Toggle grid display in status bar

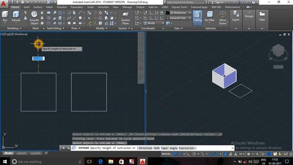[175, 154]
